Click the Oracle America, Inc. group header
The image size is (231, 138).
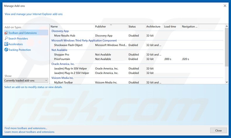(63, 64)
